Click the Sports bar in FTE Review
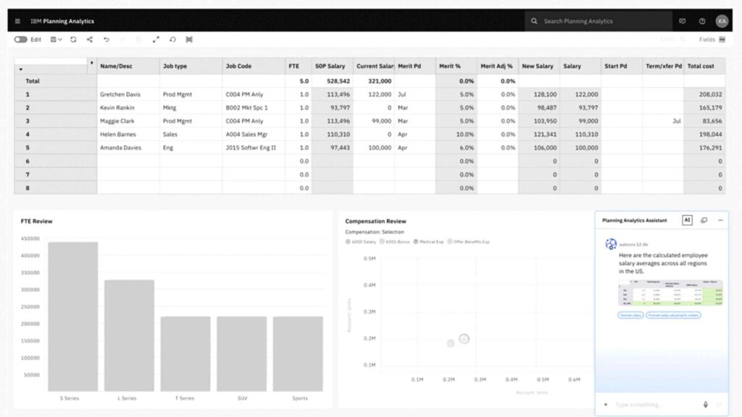 [x=298, y=353]
